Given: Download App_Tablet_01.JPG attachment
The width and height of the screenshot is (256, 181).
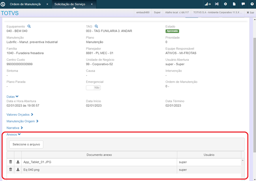Looking at the screenshot, I should coord(18,162).
